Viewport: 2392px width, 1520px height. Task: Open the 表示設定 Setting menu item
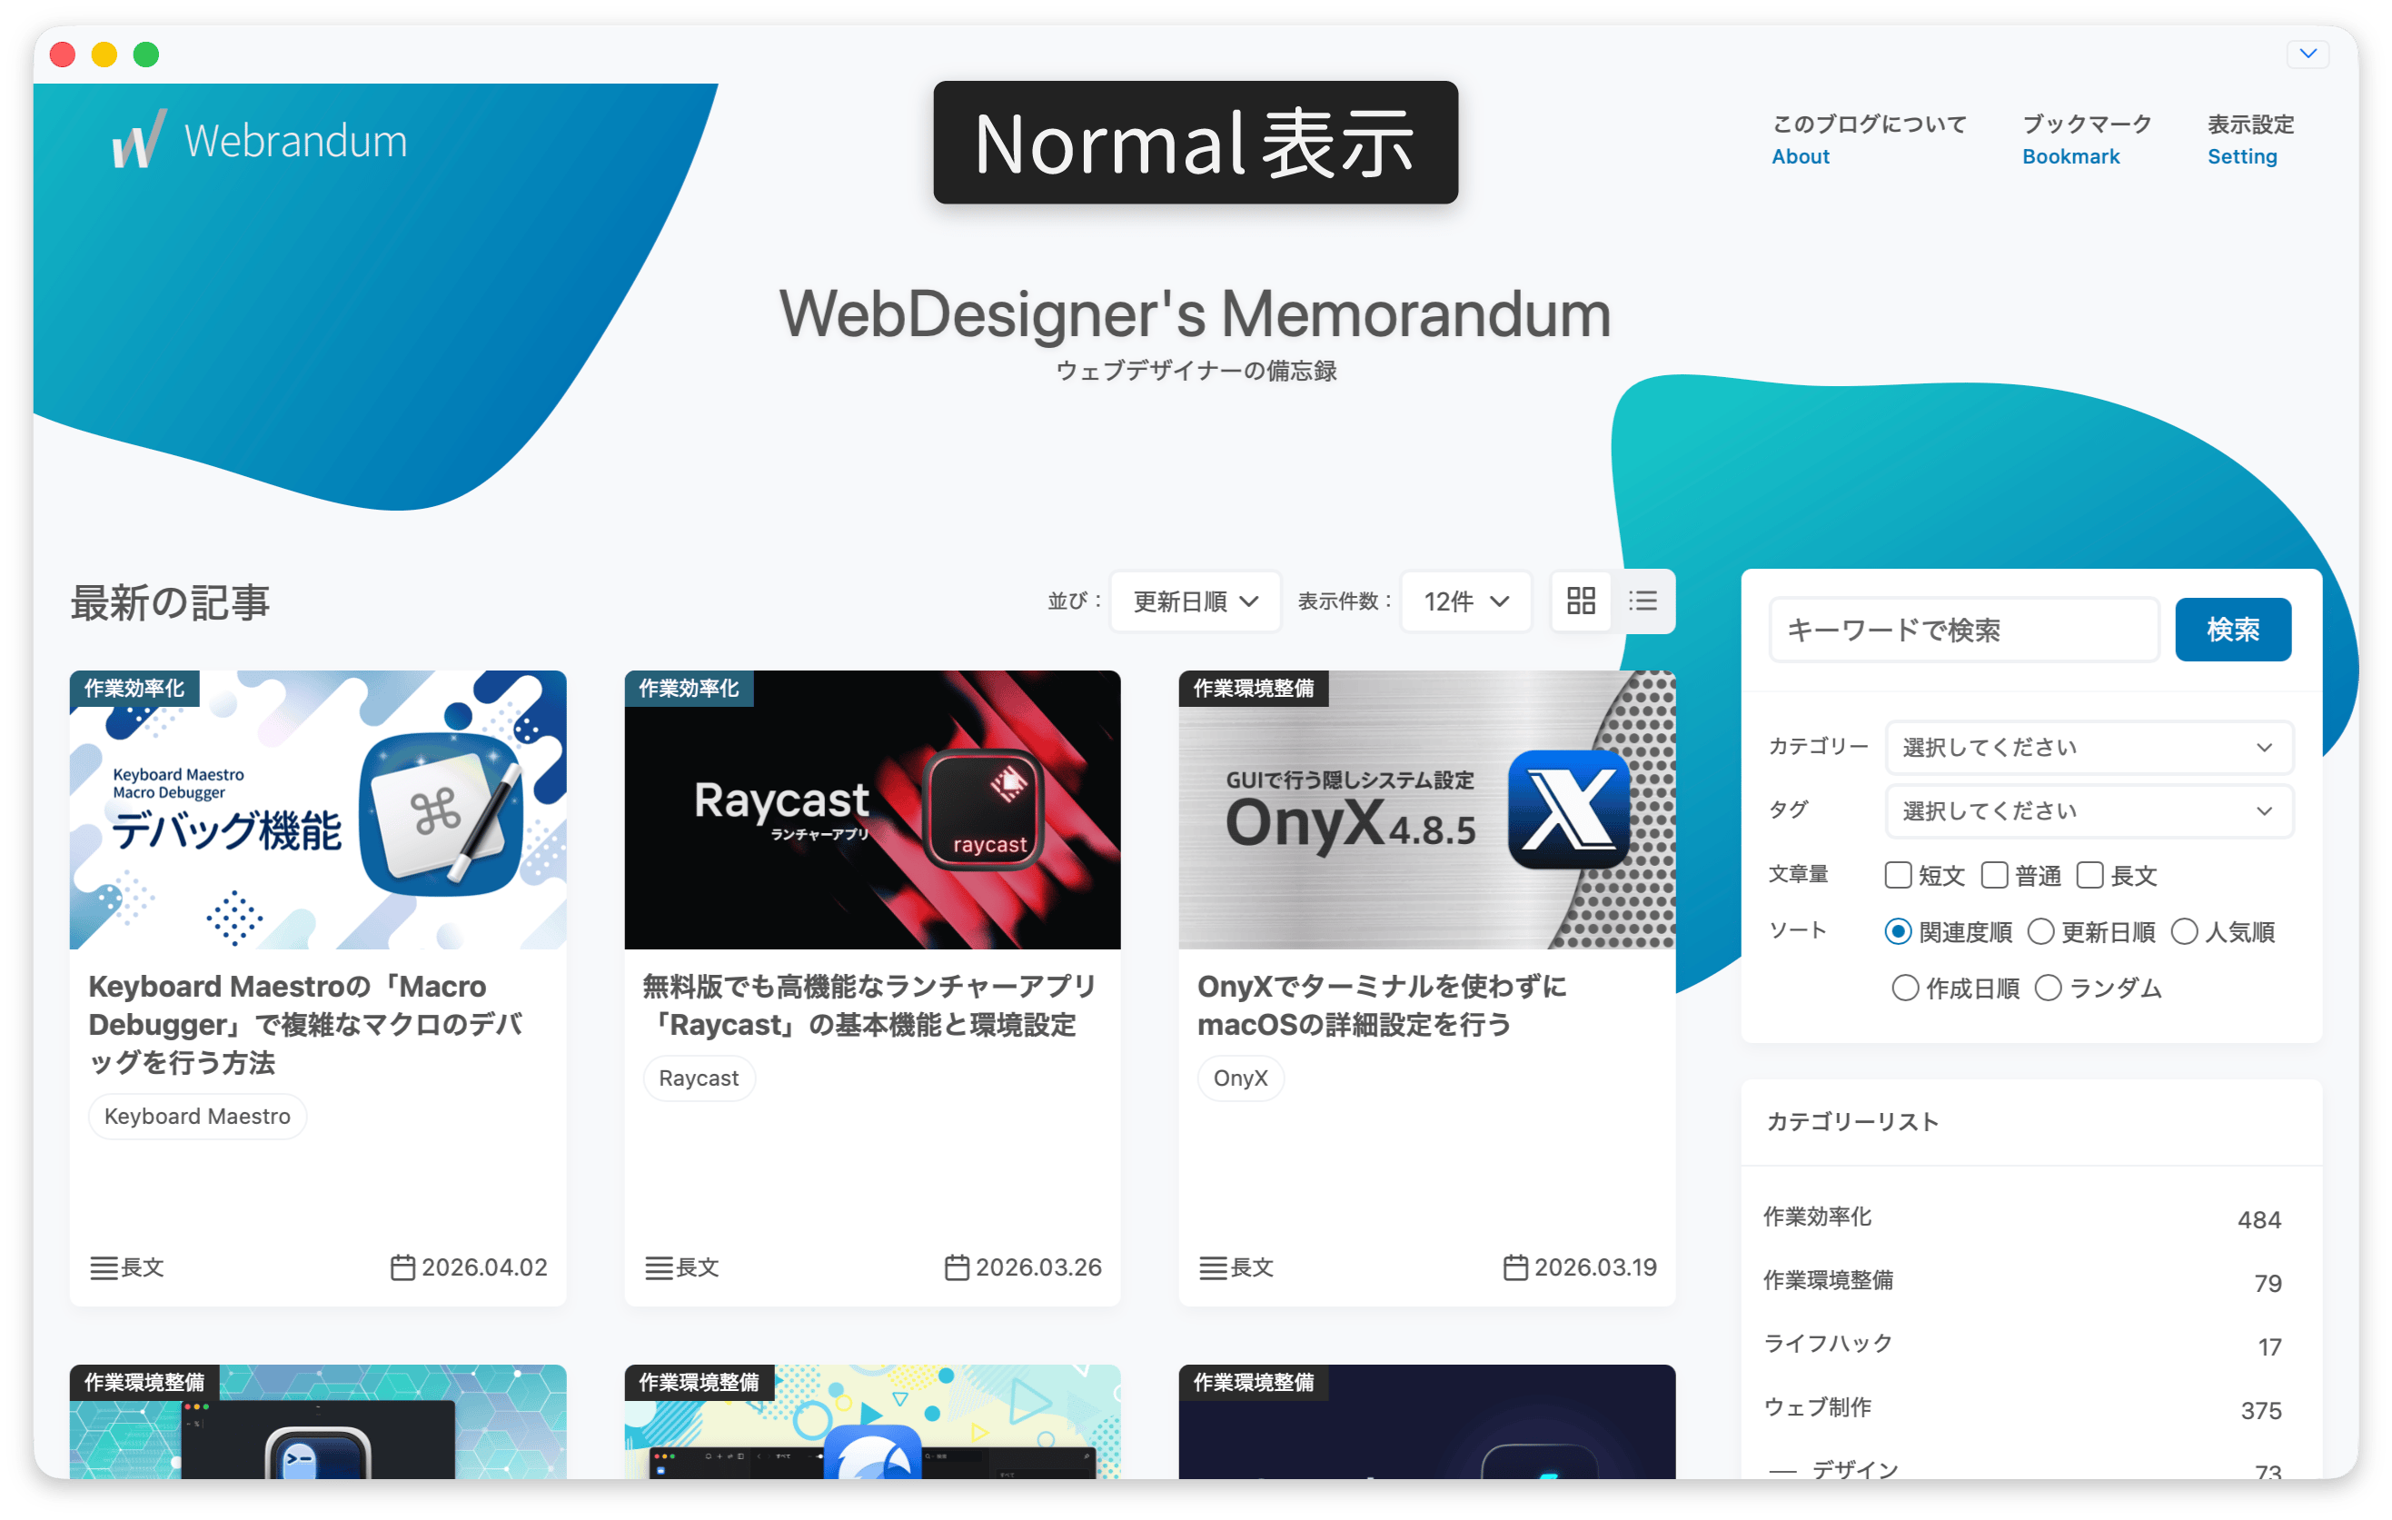2250,139
